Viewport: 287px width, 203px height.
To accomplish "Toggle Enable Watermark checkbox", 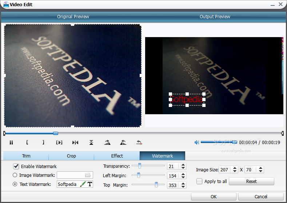I will pos(16,166).
